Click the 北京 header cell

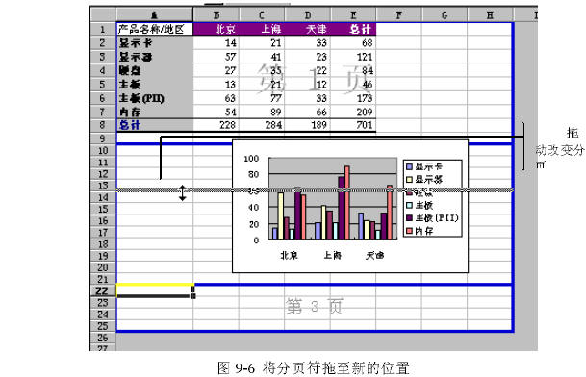pyautogui.click(x=216, y=29)
